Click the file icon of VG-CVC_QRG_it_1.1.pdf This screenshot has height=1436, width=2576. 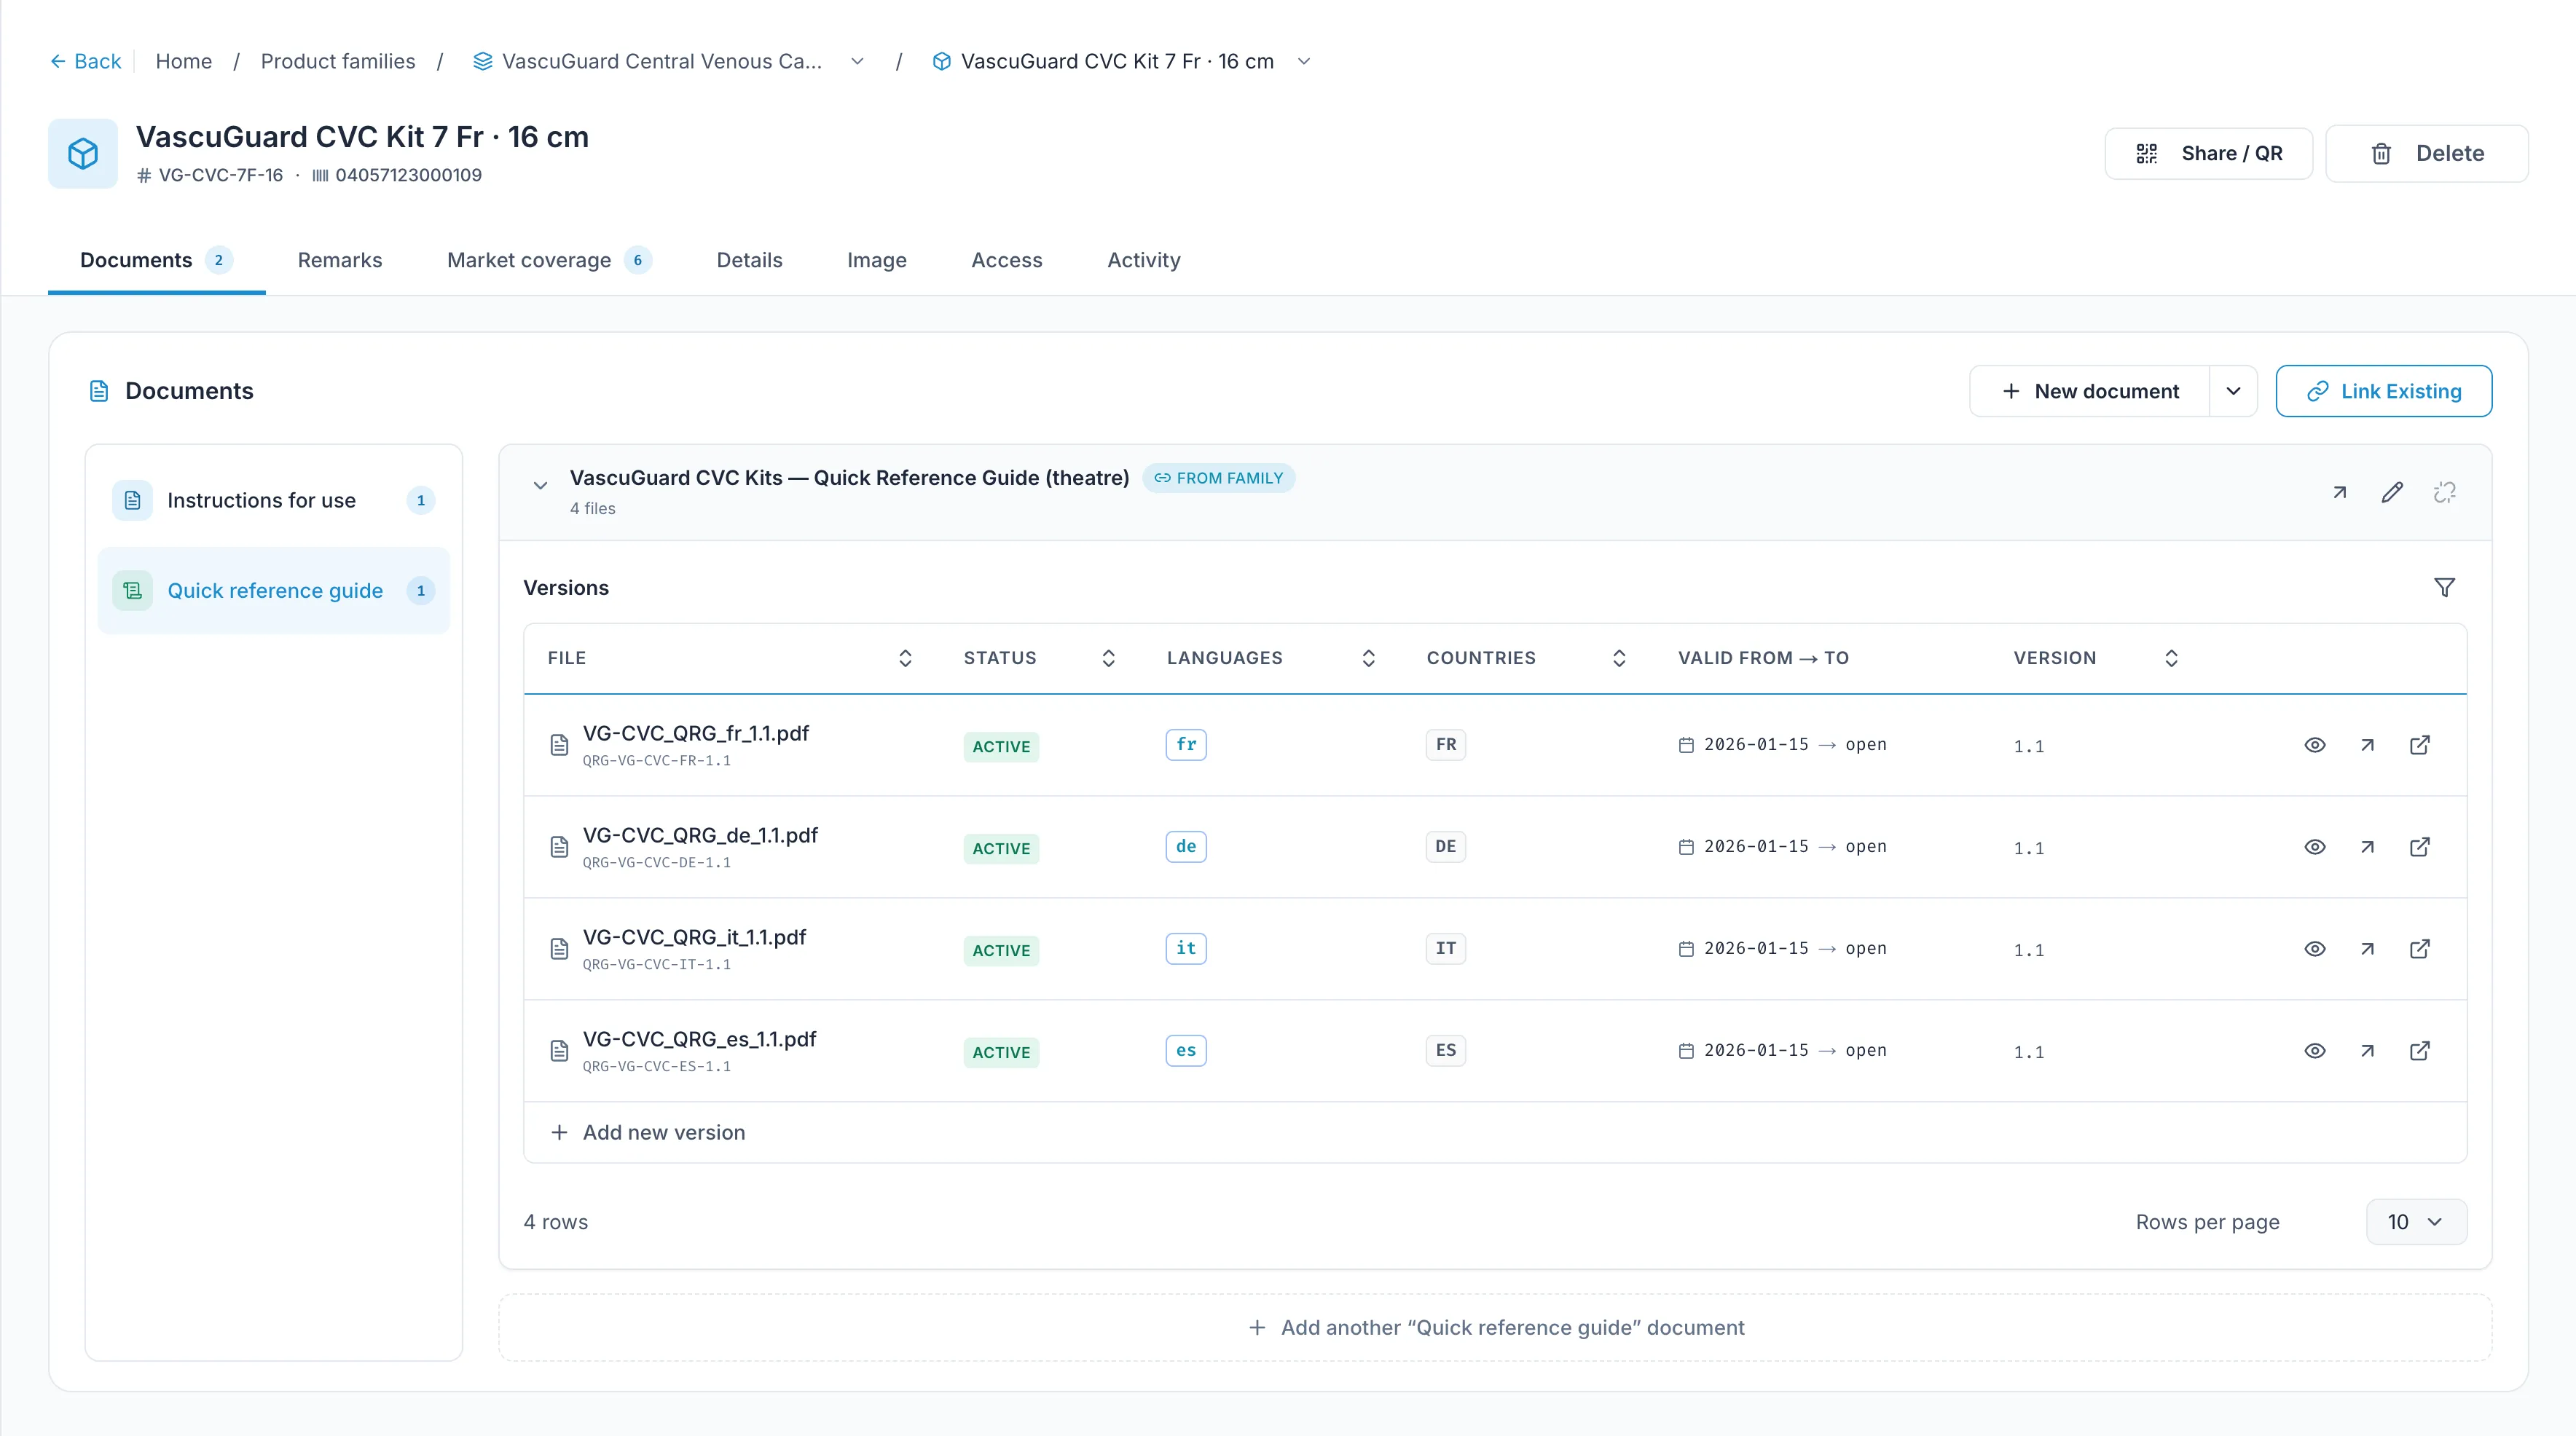[x=560, y=950]
